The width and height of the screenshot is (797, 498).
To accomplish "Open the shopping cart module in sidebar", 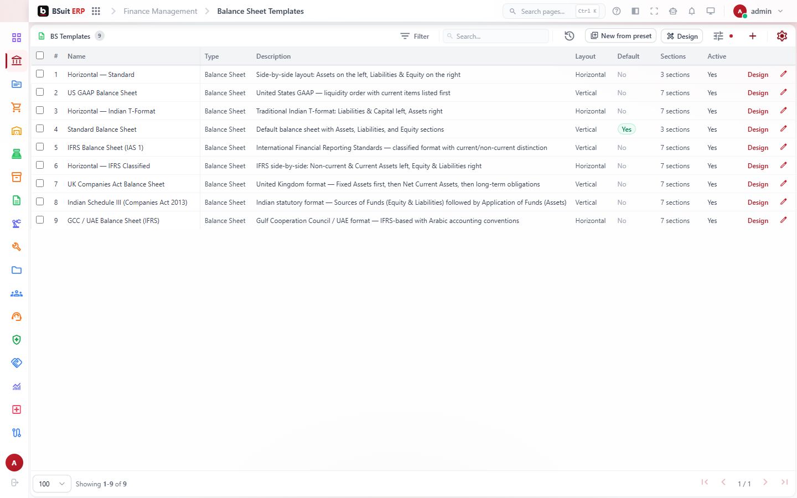I will tap(17, 107).
